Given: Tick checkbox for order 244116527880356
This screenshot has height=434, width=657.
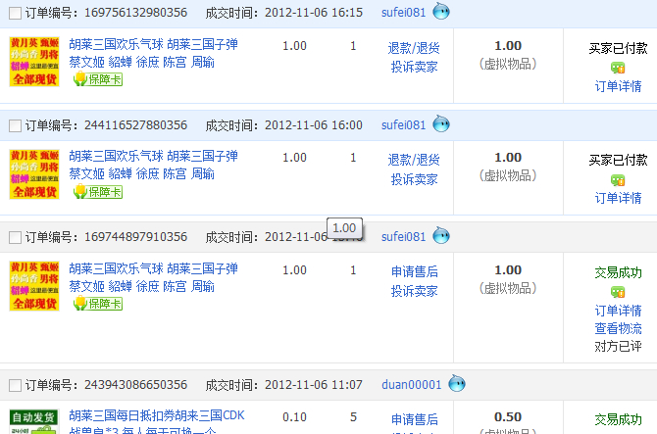Looking at the screenshot, I should [x=16, y=125].
